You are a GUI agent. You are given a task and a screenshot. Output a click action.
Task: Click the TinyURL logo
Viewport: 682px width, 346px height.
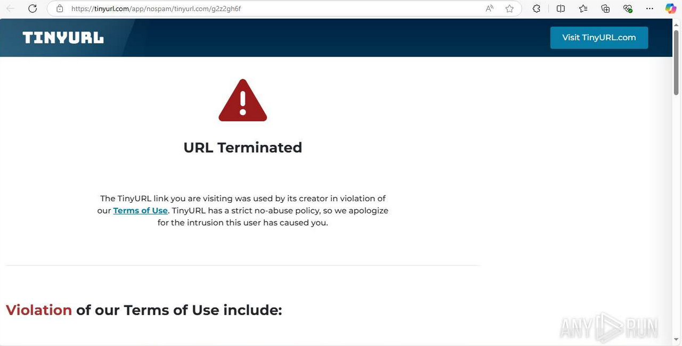63,38
